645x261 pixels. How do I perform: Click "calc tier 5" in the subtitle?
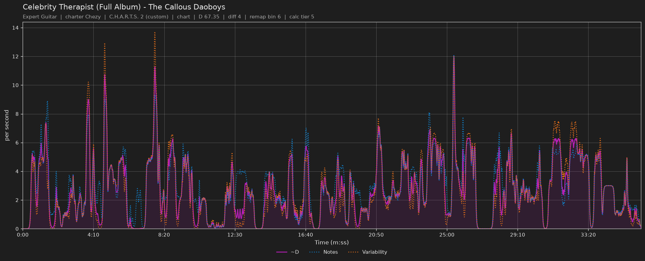(302, 17)
